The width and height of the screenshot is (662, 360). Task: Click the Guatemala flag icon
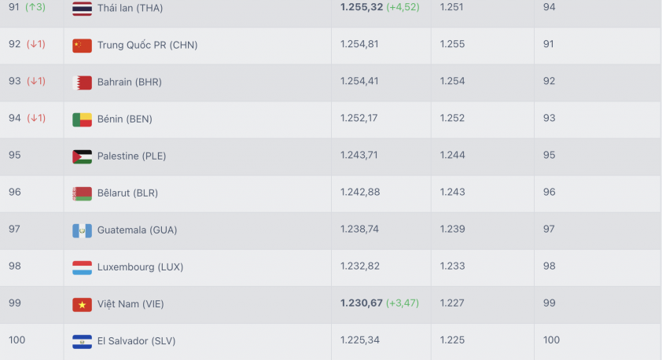click(82, 230)
